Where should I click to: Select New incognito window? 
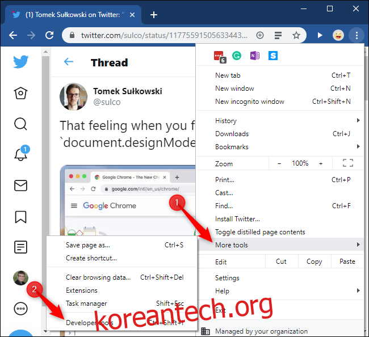(280, 102)
